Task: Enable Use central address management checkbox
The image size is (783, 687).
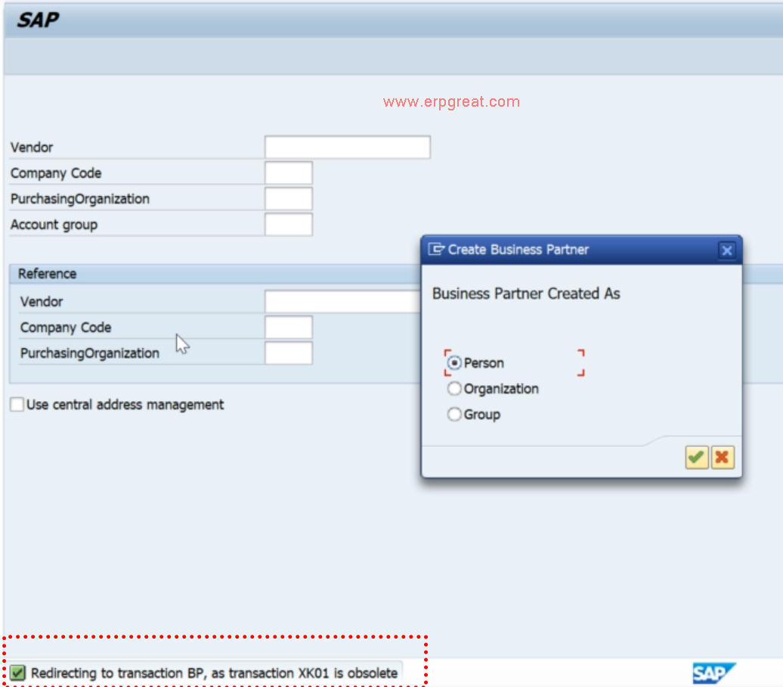Action: 17,404
